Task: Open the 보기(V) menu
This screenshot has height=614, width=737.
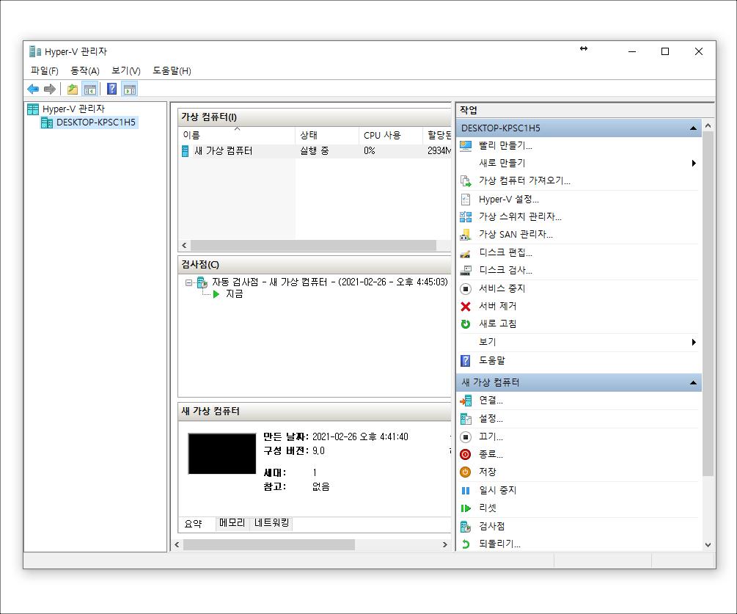Action: (x=126, y=71)
